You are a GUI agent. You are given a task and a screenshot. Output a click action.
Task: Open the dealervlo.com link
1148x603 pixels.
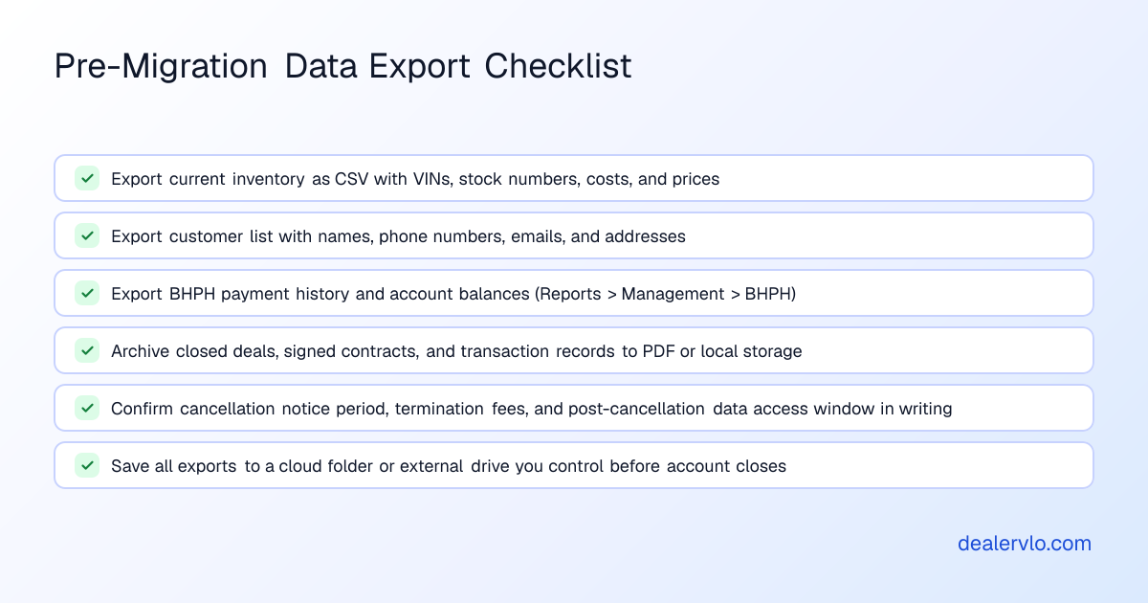[x=1025, y=544]
